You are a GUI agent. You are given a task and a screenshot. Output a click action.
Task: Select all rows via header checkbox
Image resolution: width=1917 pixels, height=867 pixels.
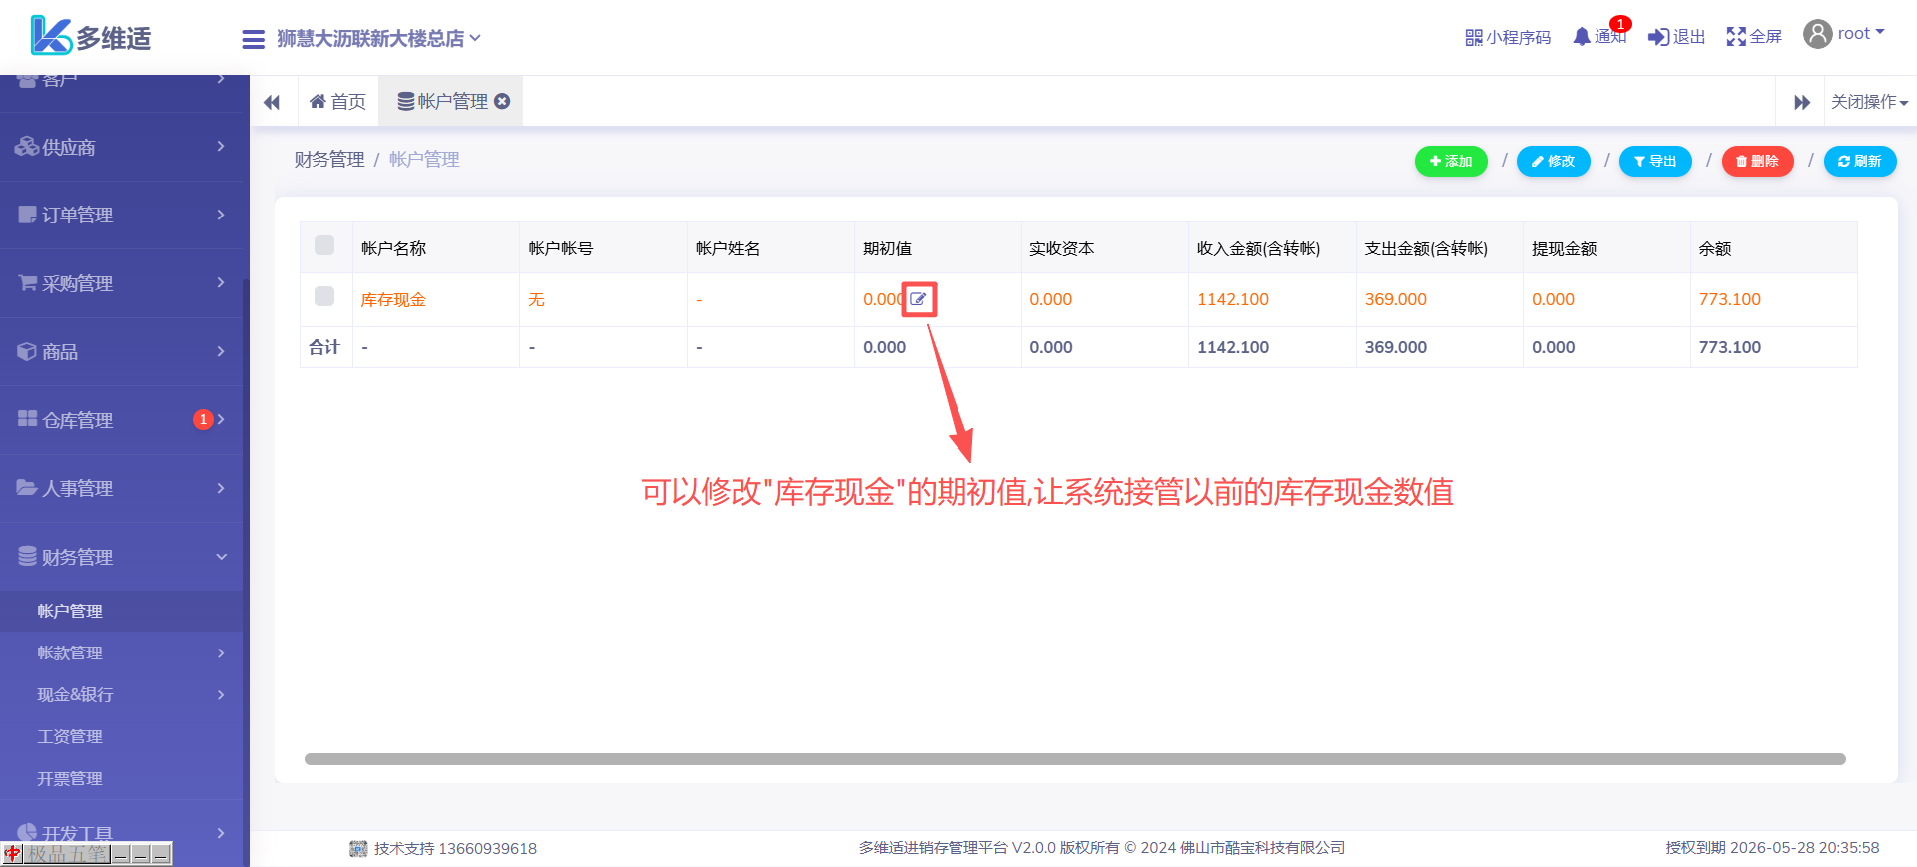point(324,245)
